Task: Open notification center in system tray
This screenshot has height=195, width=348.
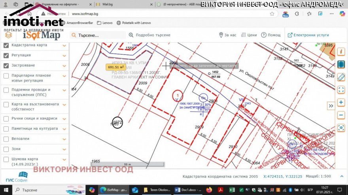Action: pos(340,190)
